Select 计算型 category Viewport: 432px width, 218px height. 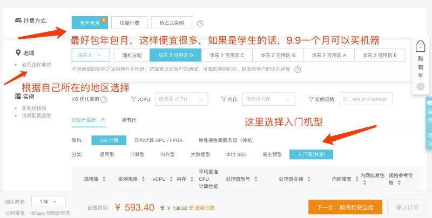(137, 154)
